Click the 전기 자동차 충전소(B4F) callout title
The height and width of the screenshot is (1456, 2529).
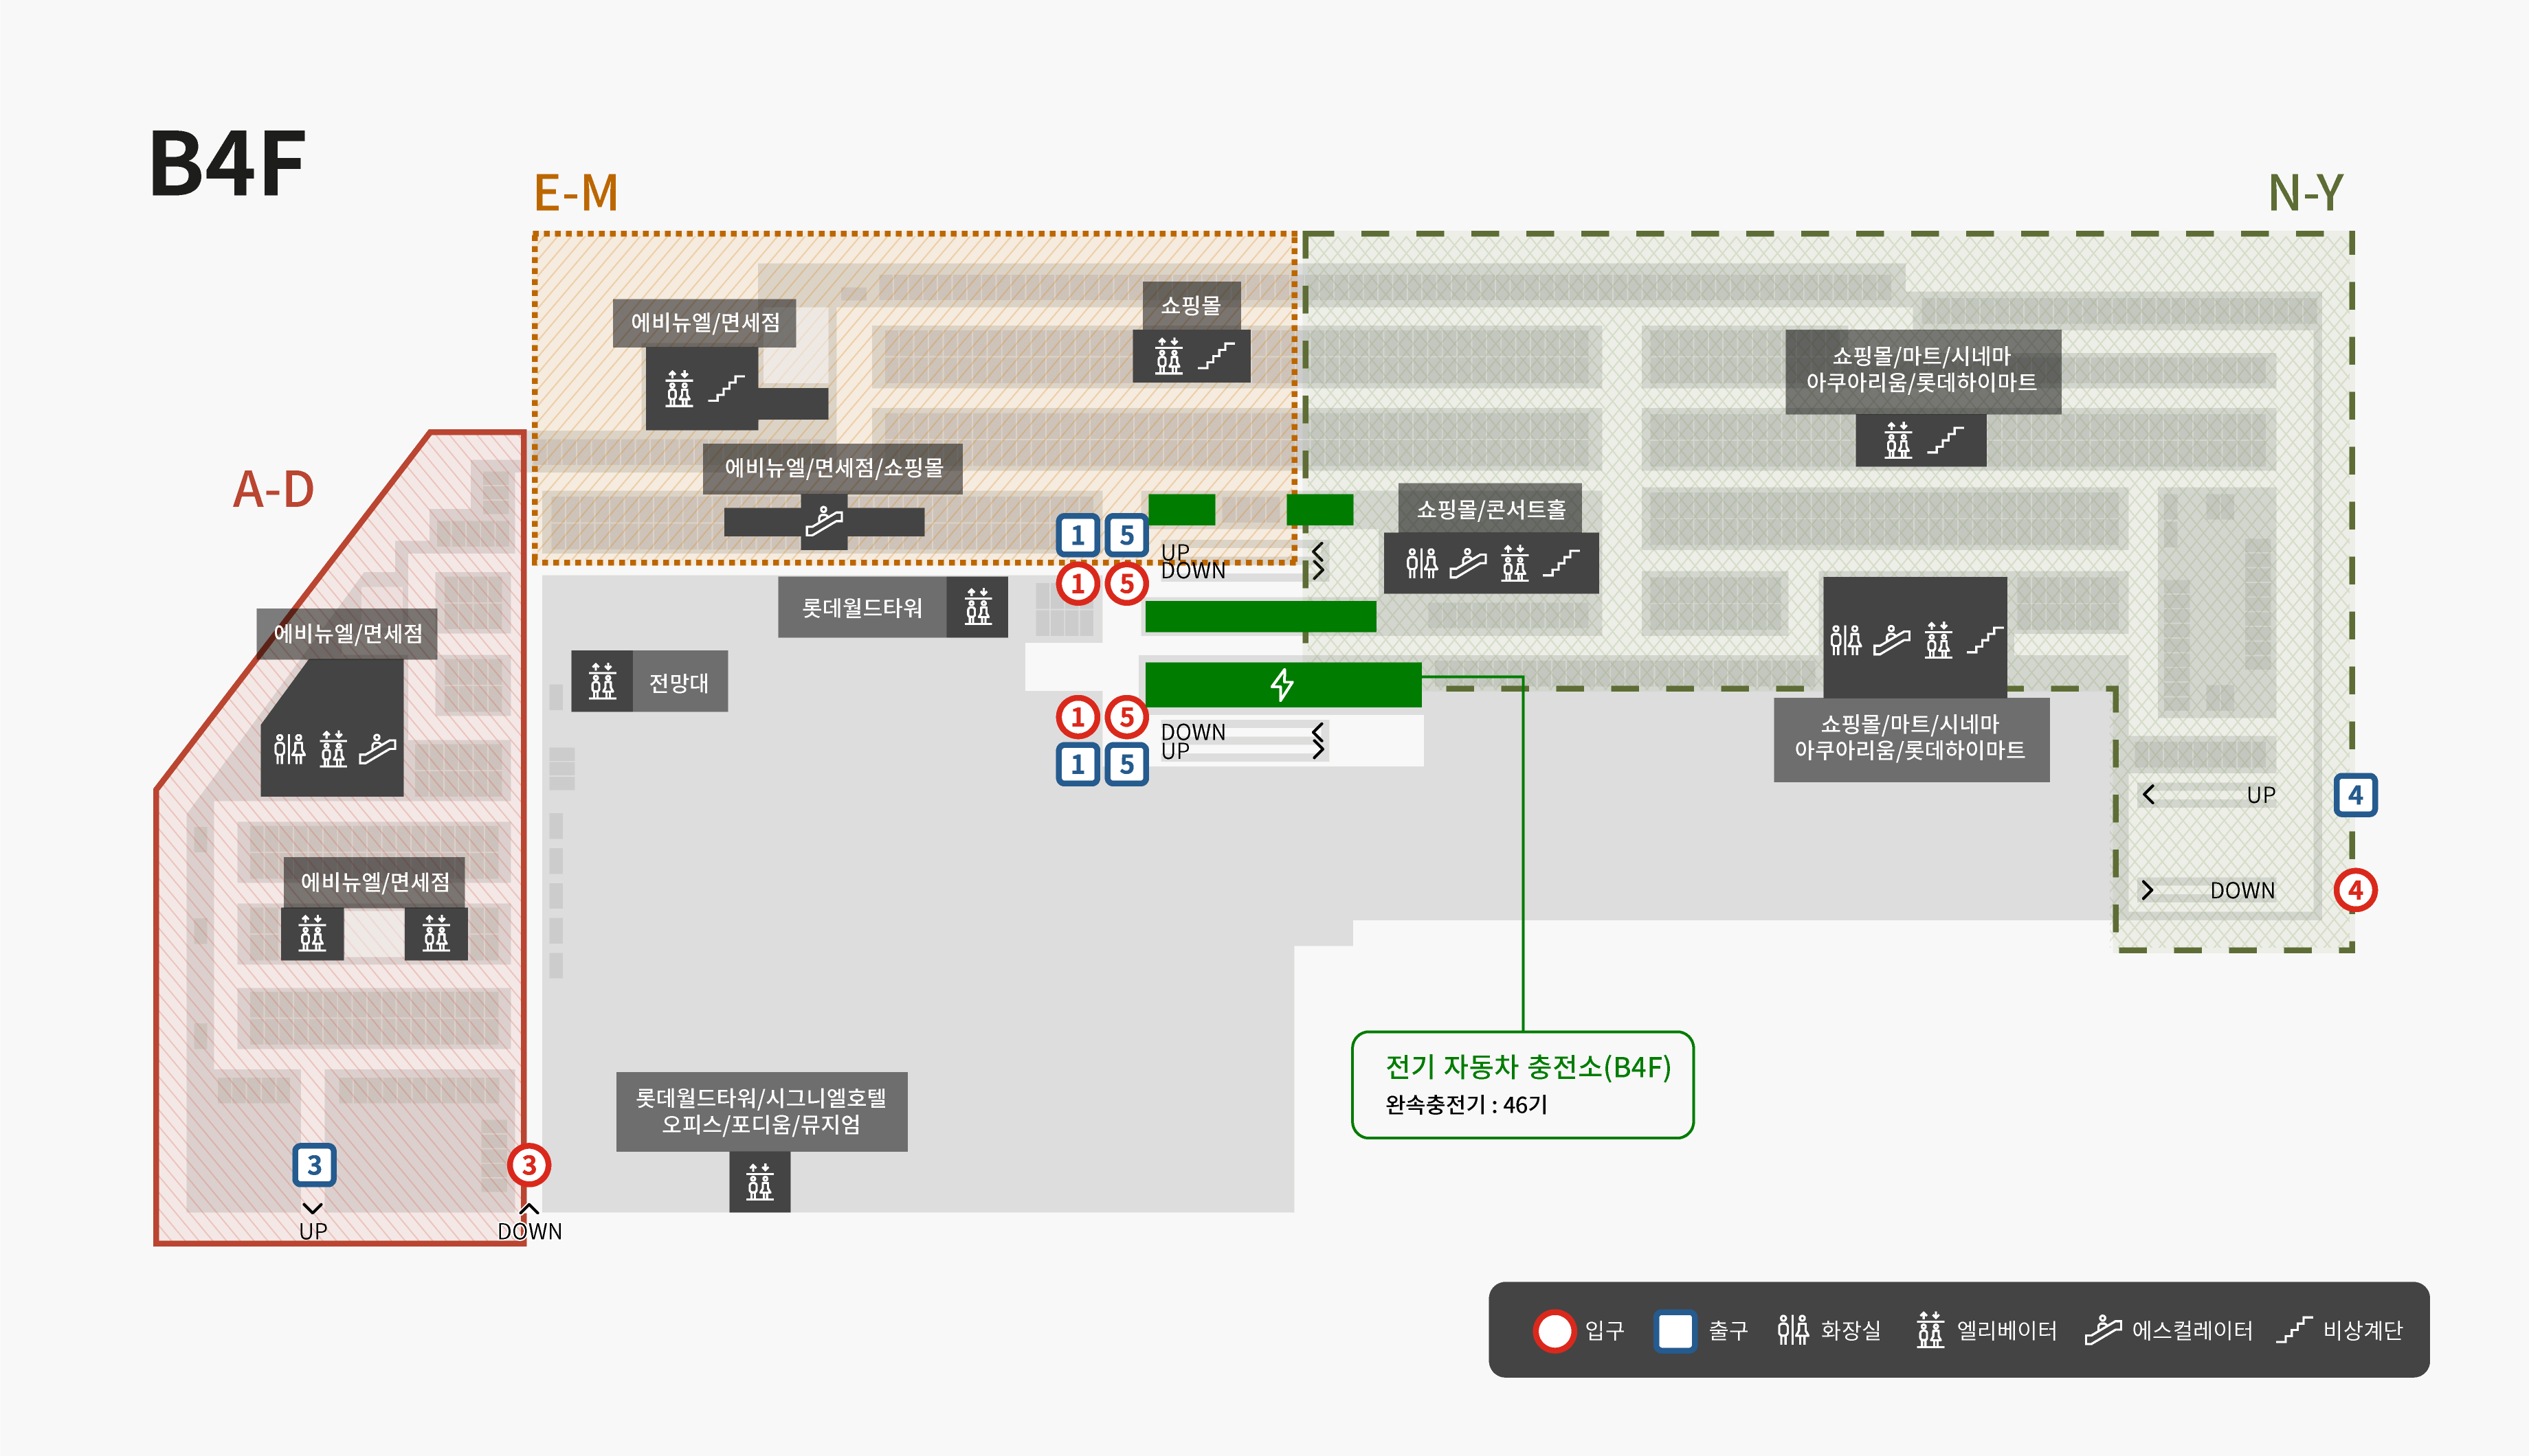pos(1528,1067)
